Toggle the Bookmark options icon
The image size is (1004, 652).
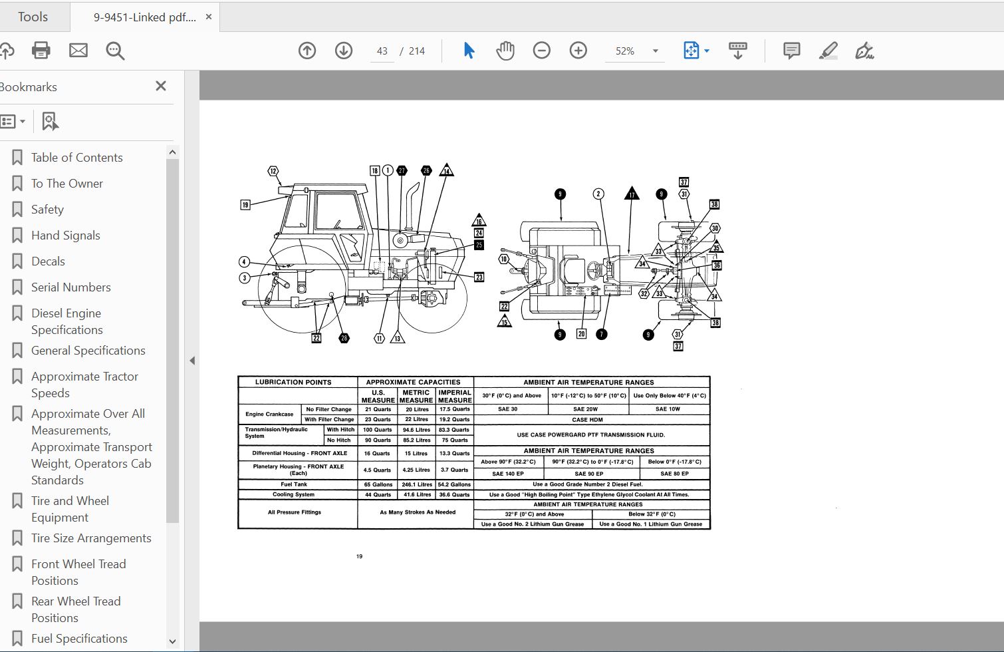point(50,121)
